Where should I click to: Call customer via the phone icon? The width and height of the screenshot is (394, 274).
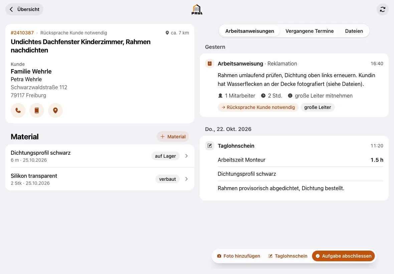(18, 110)
